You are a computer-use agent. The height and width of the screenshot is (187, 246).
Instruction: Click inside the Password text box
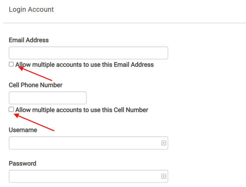pyautogui.click(x=83, y=176)
